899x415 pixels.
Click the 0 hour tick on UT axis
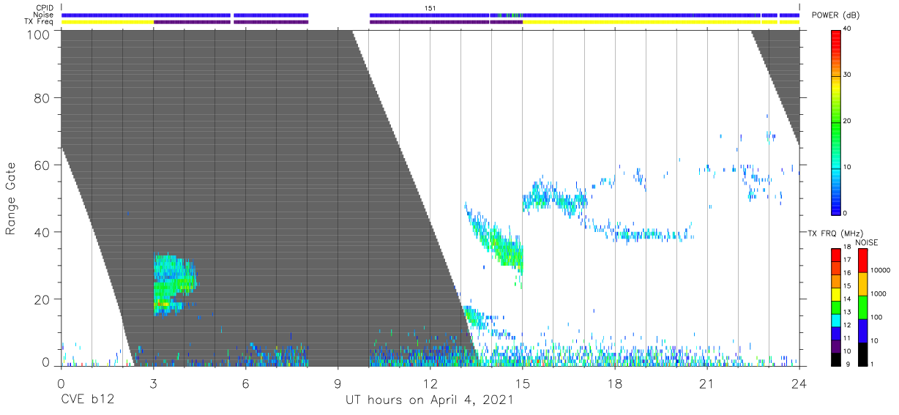61,383
